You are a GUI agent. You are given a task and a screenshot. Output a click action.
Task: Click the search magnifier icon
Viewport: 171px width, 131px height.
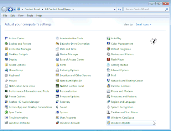click(166, 9)
